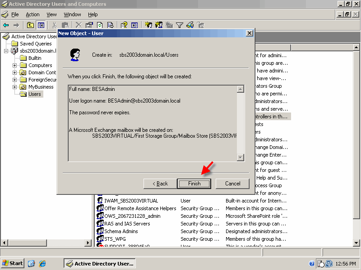Click the tree pane scroll-right arrow

[x=88, y=243]
